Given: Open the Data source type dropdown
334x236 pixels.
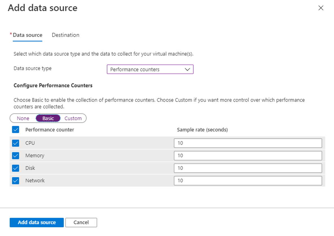Looking at the screenshot, I should click(150, 69).
